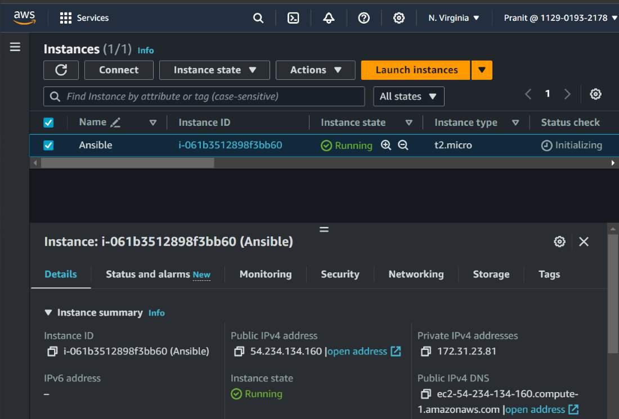Collapse the Instance summary section
The height and width of the screenshot is (419, 619).
[48, 313]
